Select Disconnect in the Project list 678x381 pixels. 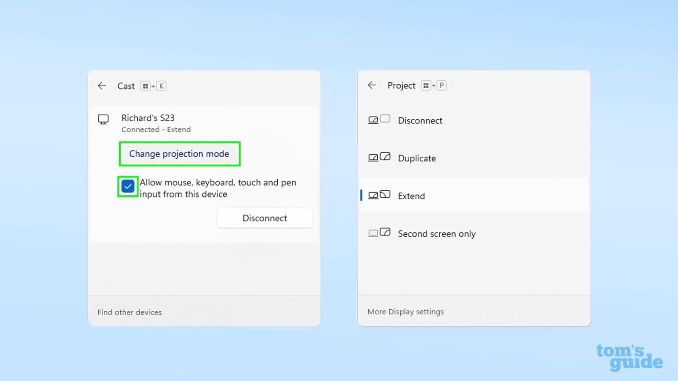click(x=474, y=120)
